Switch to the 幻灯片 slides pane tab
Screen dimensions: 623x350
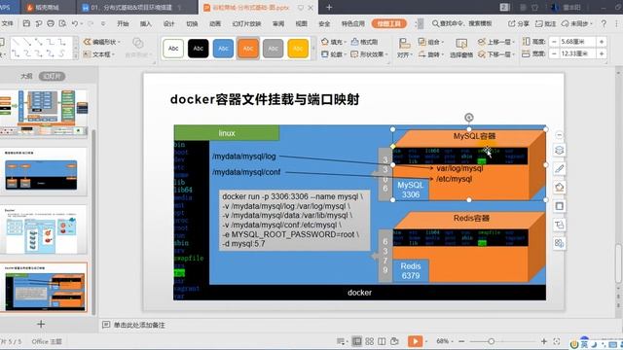coord(52,76)
